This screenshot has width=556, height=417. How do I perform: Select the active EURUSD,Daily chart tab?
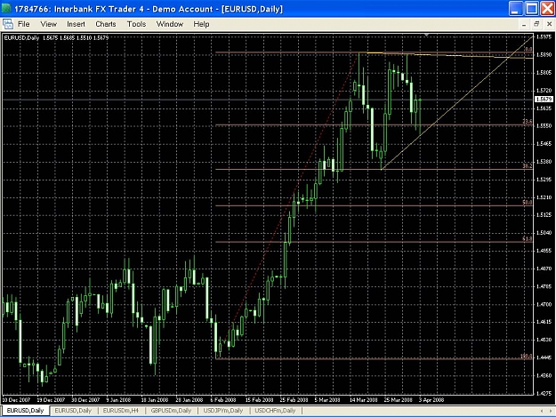point(25,411)
